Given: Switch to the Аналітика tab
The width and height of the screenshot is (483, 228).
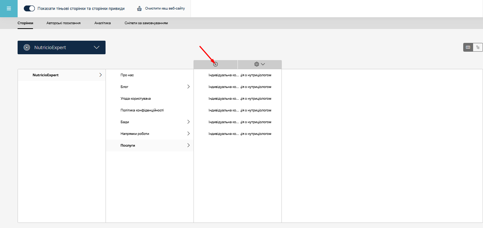Looking at the screenshot, I should [102, 23].
